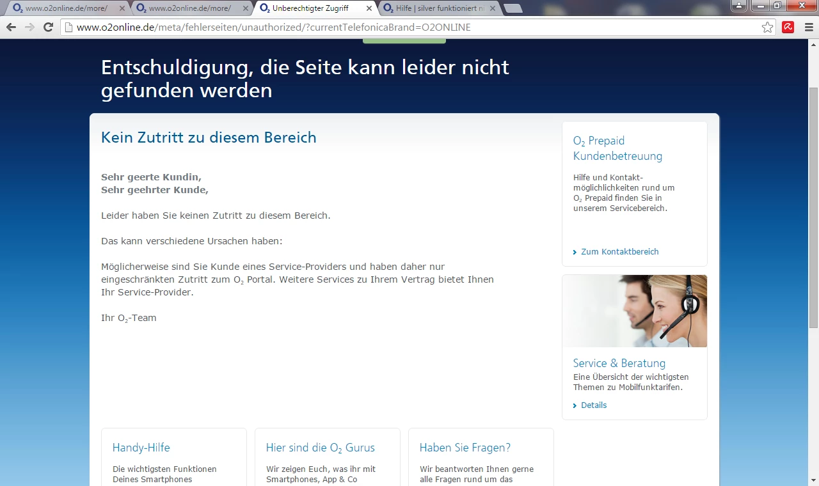The width and height of the screenshot is (819, 486).
Task: Click the text 'Sehr geerte Kundin,'
Action: point(151,177)
